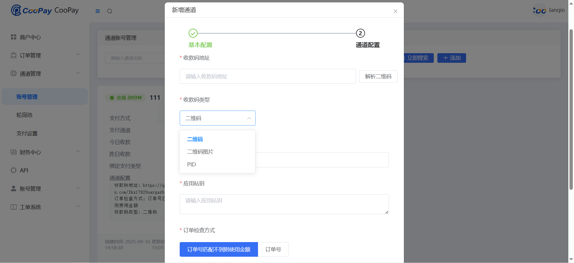The height and width of the screenshot is (263, 574).
Task: Focus the 收款码地址 input field
Action: pos(268,76)
